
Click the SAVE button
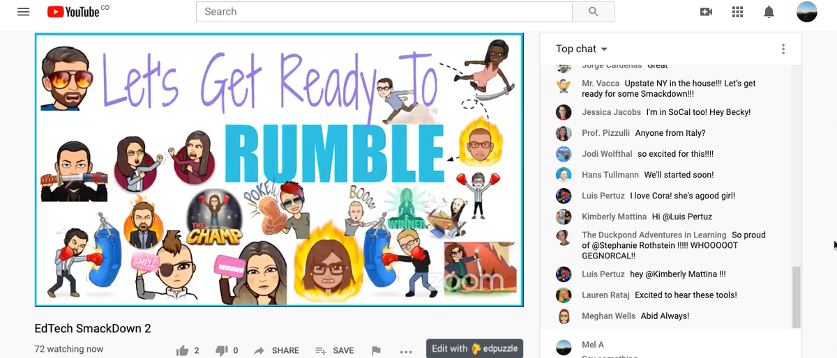335,350
